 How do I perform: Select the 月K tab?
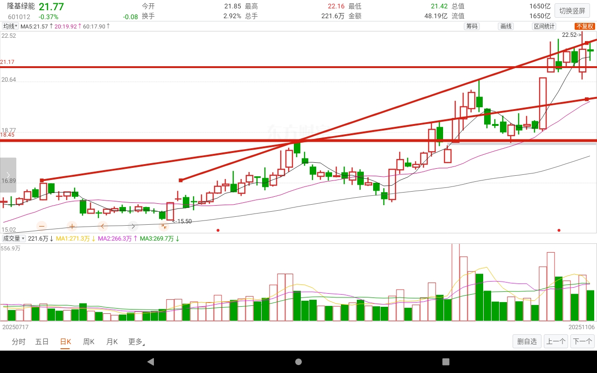(x=112, y=342)
